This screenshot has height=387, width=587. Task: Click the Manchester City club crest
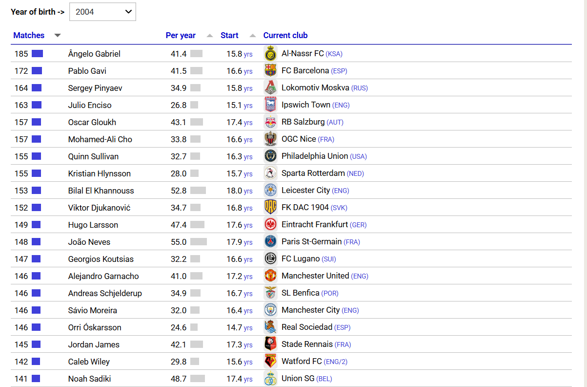[x=270, y=310]
